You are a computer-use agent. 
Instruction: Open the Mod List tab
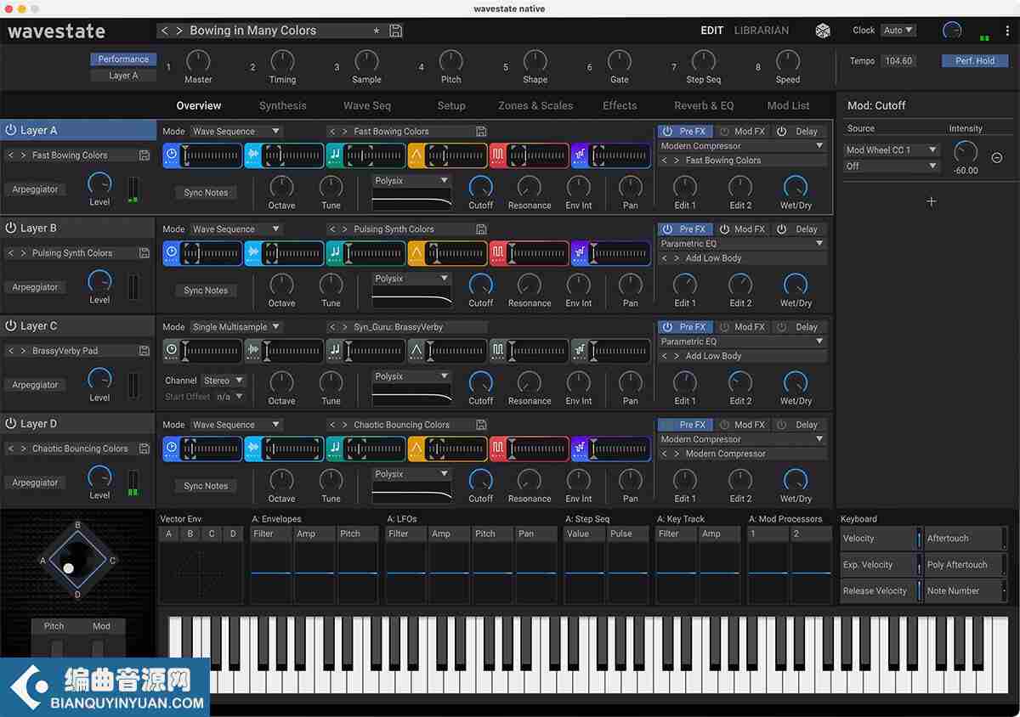(x=789, y=106)
